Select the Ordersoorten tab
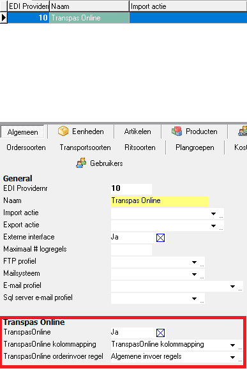247x369 pixels. [x=26, y=147]
